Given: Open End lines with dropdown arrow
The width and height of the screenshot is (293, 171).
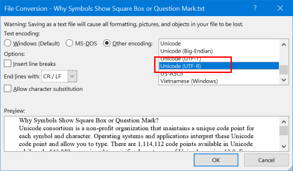Looking at the screenshot, I should click(x=72, y=76).
